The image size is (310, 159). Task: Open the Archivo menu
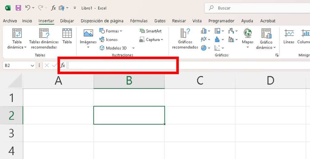tap(10, 21)
